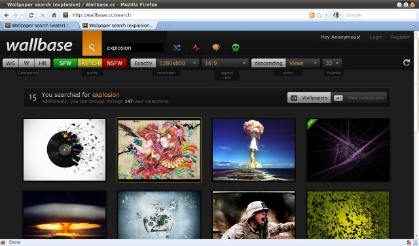The width and height of the screenshot is (419, 246).
Task: Open the shattered game controller thumbnail
Action: tap(159, 215)
